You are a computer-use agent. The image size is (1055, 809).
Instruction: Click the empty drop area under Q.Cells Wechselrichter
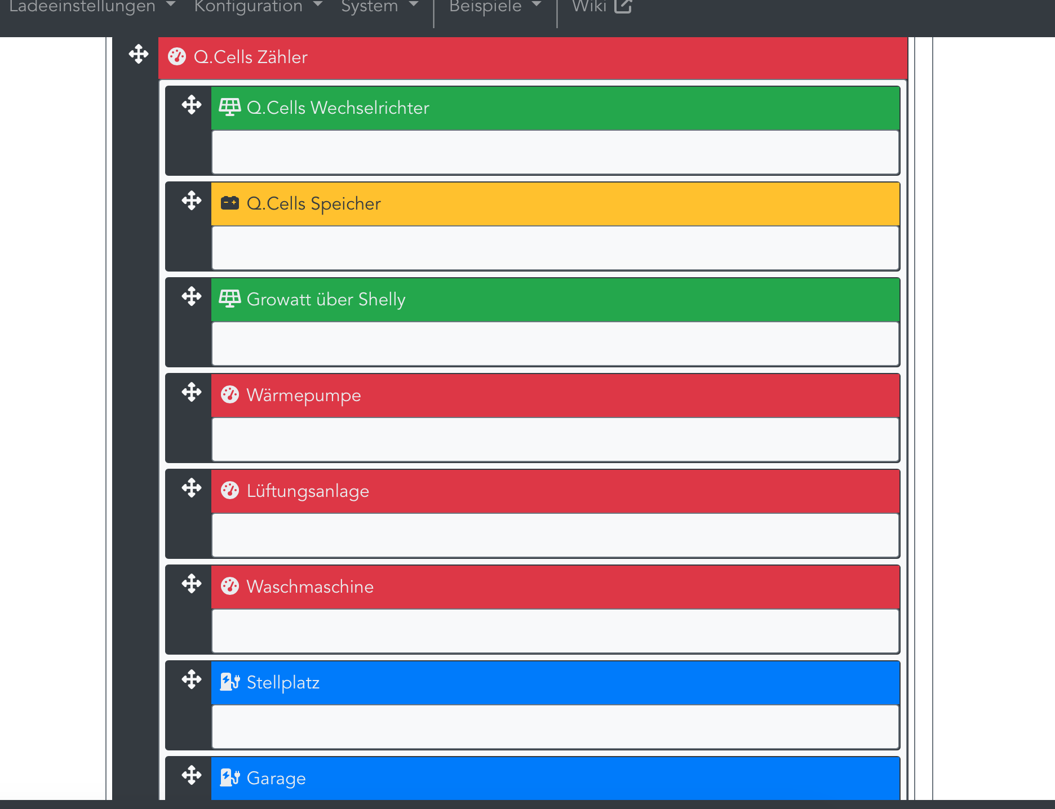[555, 152]
